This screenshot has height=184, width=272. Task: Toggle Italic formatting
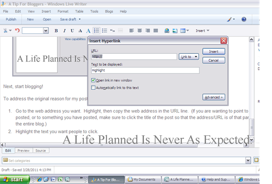pos(65,31)
